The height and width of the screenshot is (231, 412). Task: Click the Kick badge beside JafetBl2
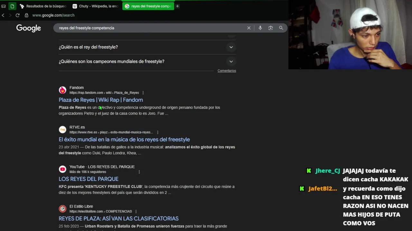[x=302, y=189]
